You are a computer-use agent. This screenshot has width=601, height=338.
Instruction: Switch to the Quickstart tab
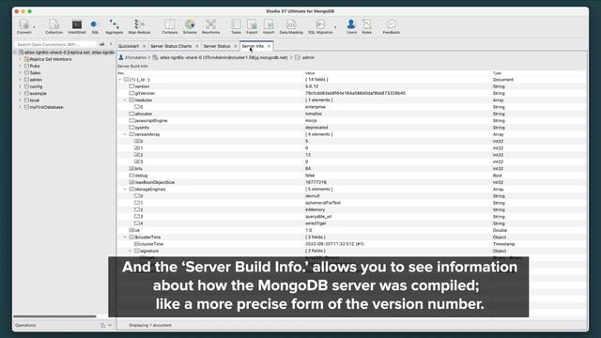129,46
